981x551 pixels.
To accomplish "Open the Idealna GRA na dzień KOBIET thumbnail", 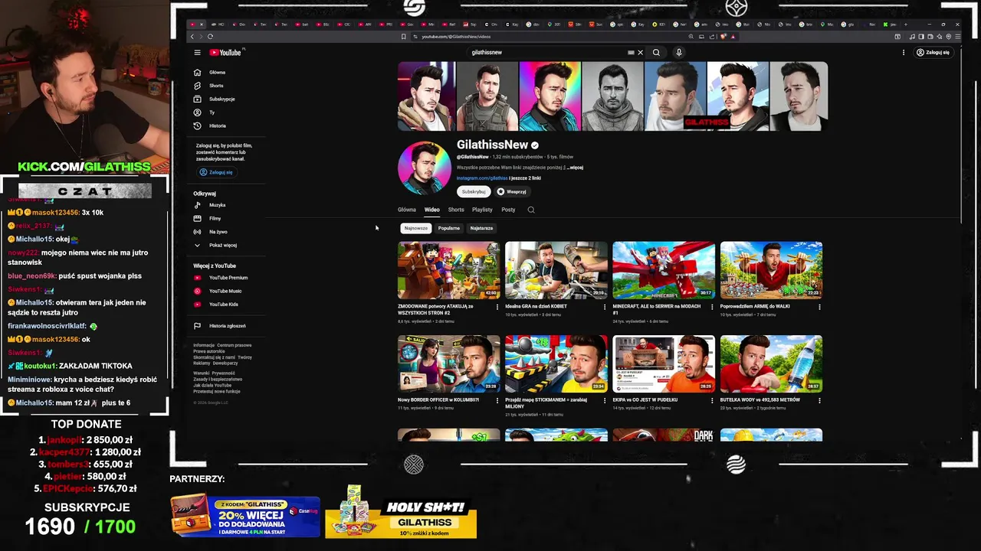I will pos(556,270).
